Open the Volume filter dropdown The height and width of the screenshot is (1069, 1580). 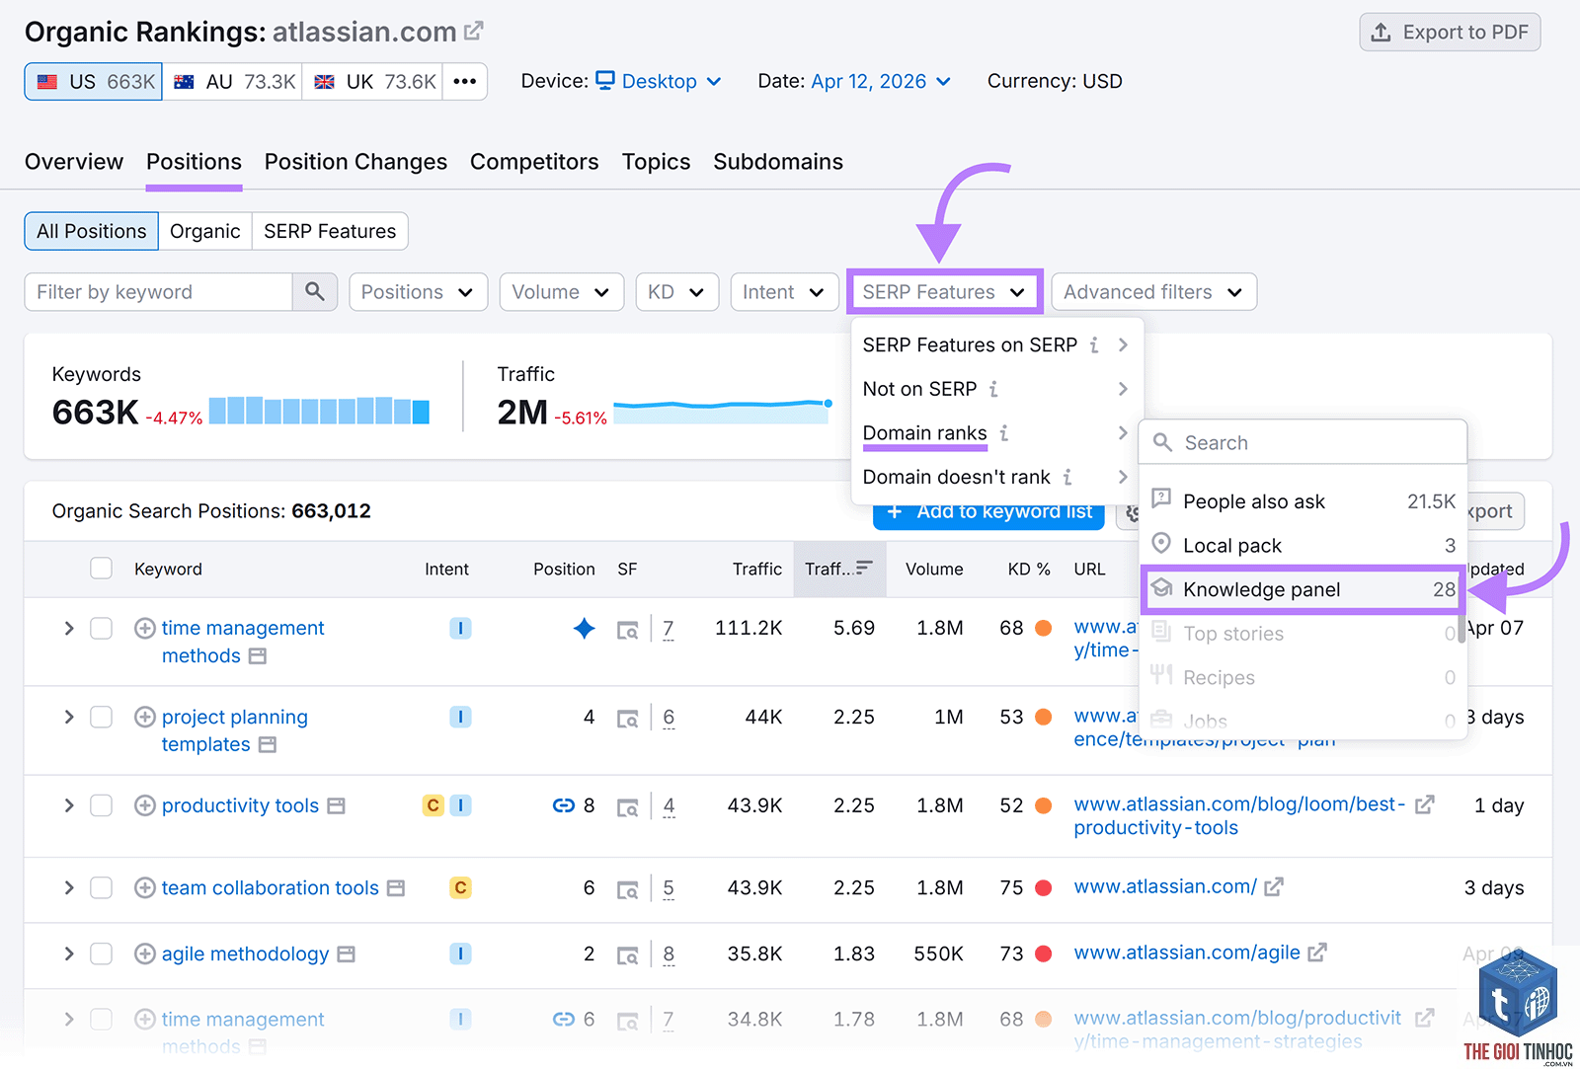click(562, 292)
